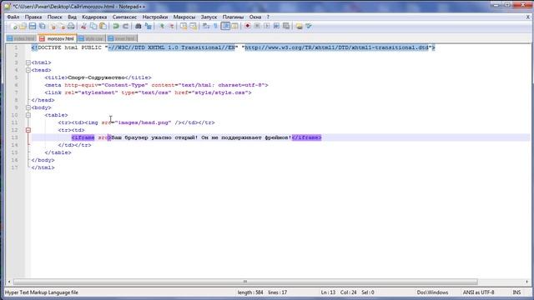Open the Replace dialog toolbar icon
The height and width of the screenshot is (300, 534).
[x=149, y=26]
